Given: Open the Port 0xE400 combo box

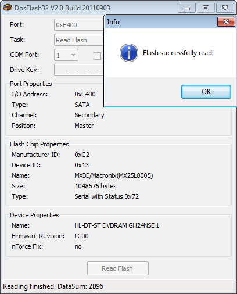Looking at the screenshot, I should [79, 25].
